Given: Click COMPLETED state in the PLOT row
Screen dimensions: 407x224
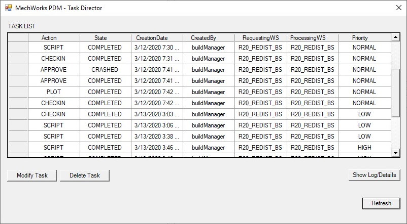Looking at the screenshot, I should [x=106, y=92].
